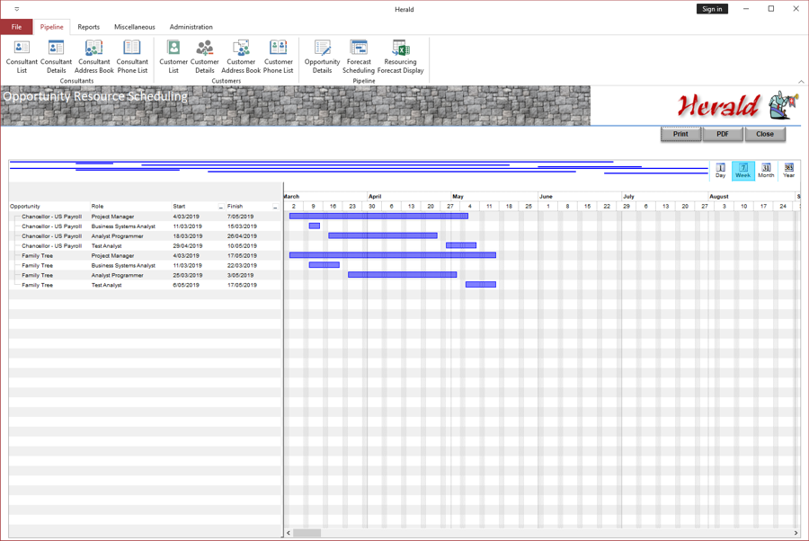Open the Start column filter dropdown
Image resolution: width=809 pixels, height=541 pixels.
[x=221, y=207]
